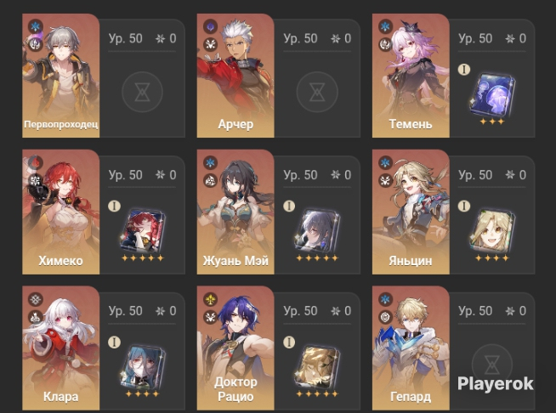Click the ice element icon on Гепард
Screen dimensions: 556x413
(x=385, y=299)
